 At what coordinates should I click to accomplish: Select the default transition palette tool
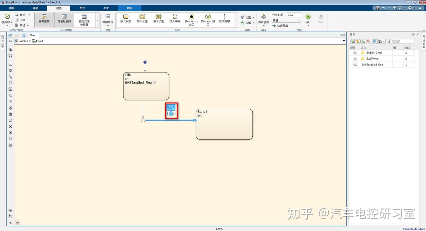10,77
